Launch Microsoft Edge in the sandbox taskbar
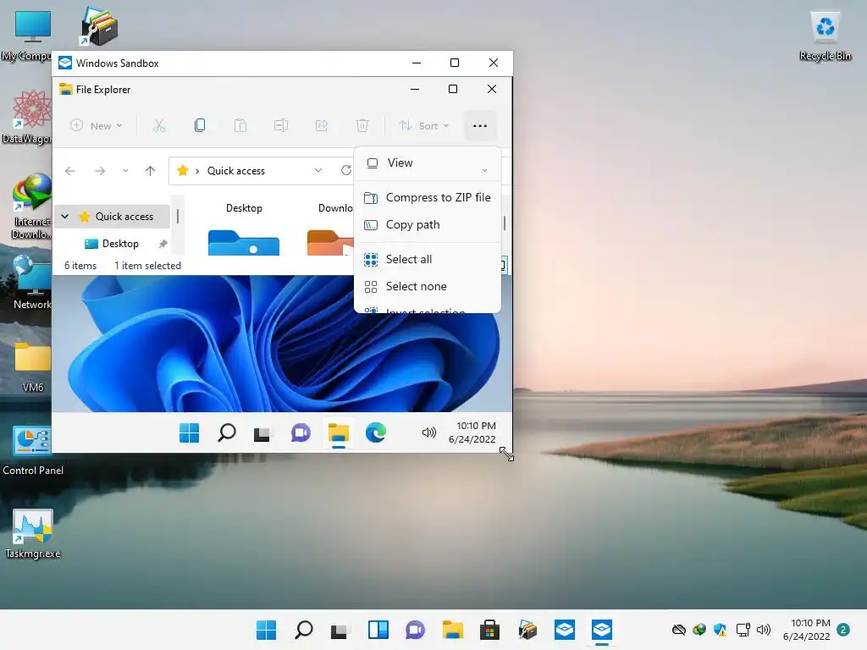The image size is (867, 650). (x=376, y=432)
